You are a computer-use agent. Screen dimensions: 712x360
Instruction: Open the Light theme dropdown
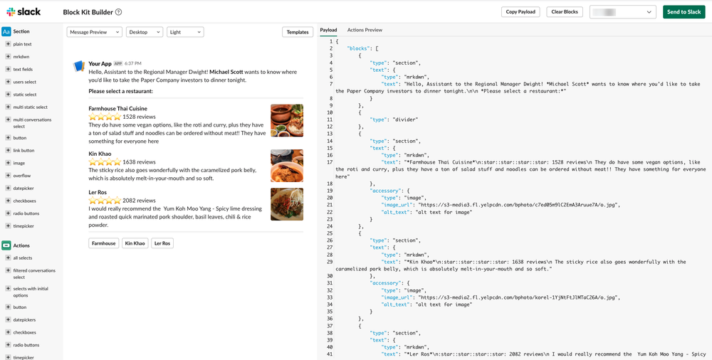point(185,32)
